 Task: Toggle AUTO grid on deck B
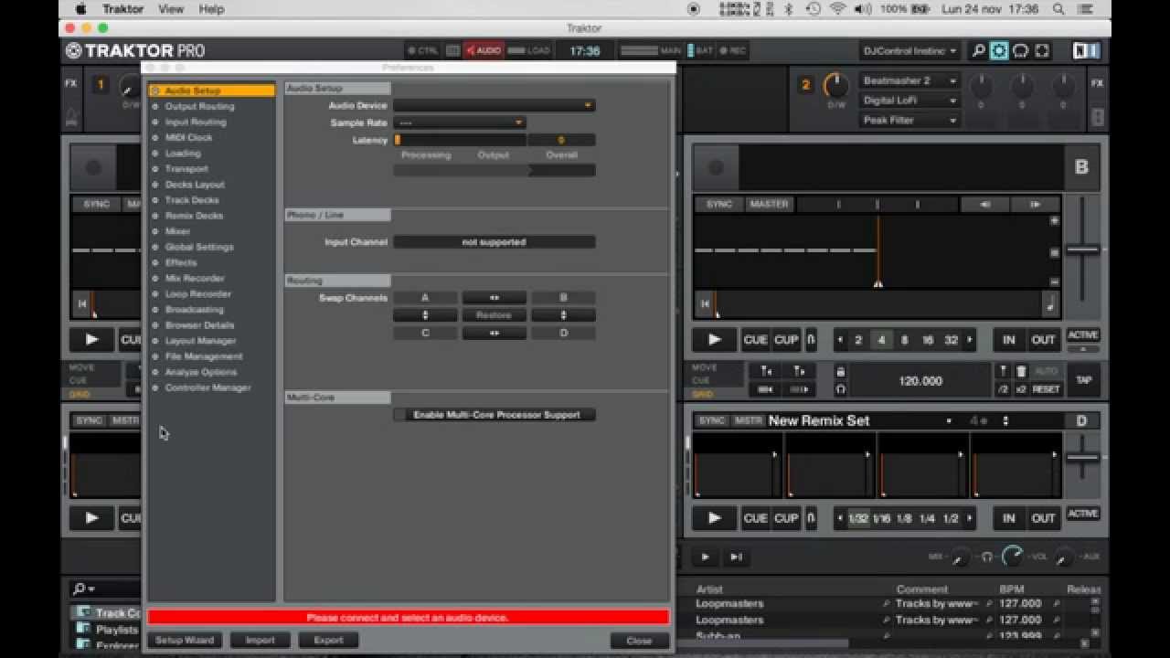click(x=1046, y=372)
